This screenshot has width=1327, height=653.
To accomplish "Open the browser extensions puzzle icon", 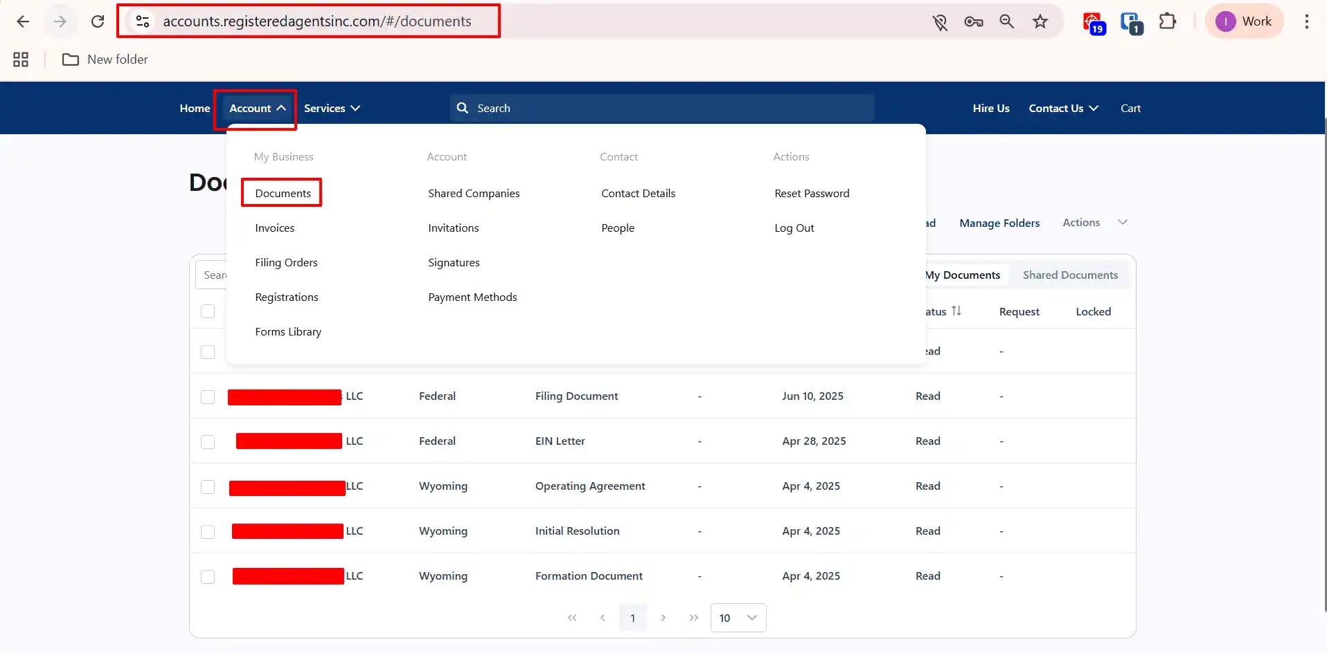I will pyautogui.click(x=1167, y=21).
